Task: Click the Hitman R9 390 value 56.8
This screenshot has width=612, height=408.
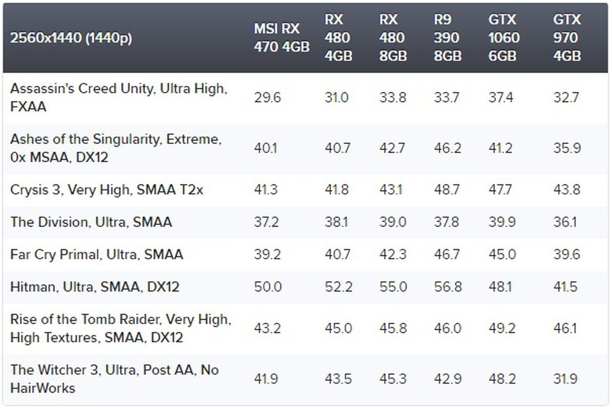Action: click(x=447, y=287)
